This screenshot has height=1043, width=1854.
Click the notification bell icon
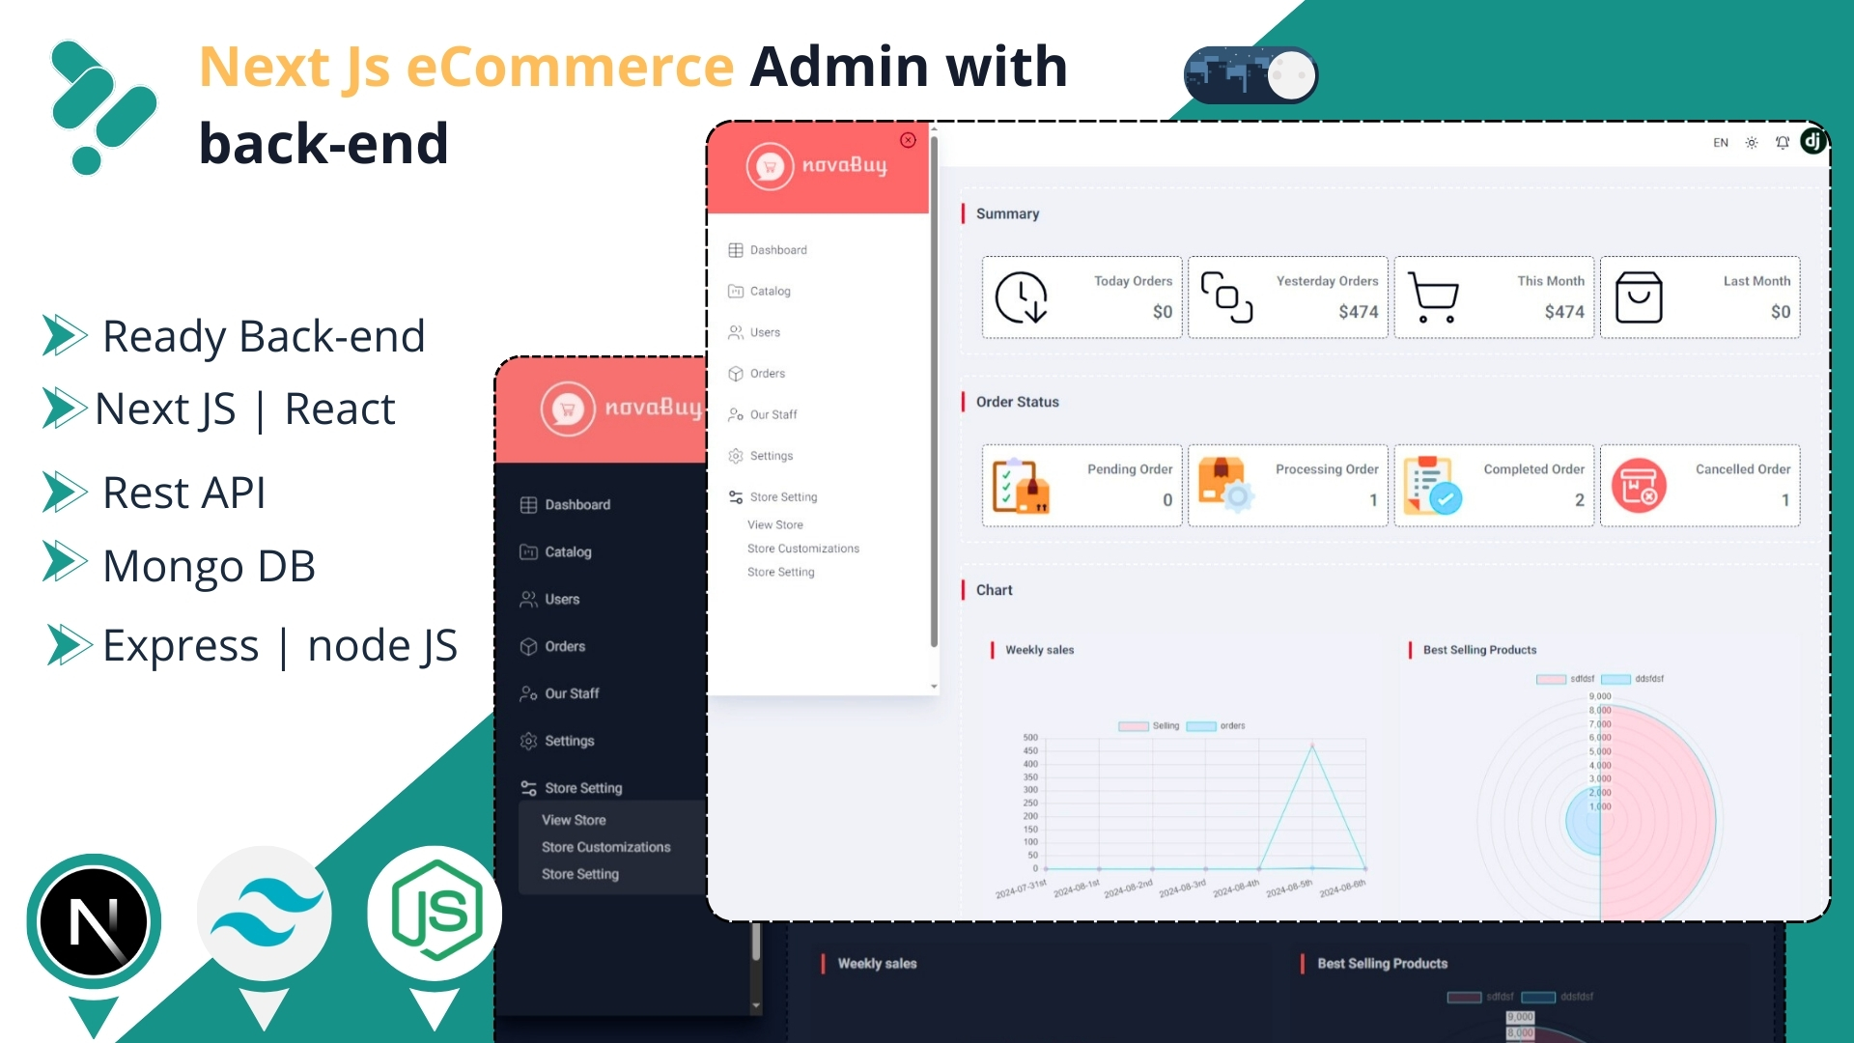(1783, 143)
